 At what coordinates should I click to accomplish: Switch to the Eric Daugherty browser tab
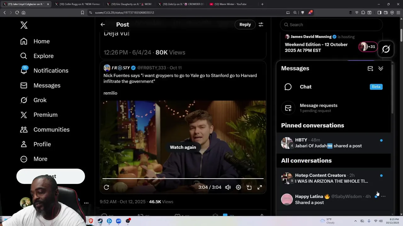click(x=129, y=4)
